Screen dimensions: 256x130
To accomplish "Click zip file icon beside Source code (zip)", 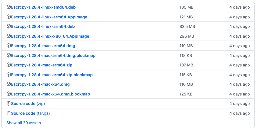I will [x=9, y=104].
